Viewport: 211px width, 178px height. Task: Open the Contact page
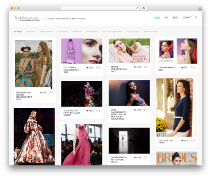point(187,18)
